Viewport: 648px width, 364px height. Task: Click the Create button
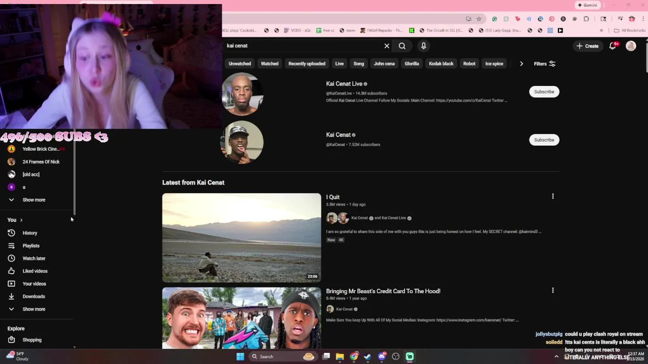pyautogui.click(x=587, y=46)
